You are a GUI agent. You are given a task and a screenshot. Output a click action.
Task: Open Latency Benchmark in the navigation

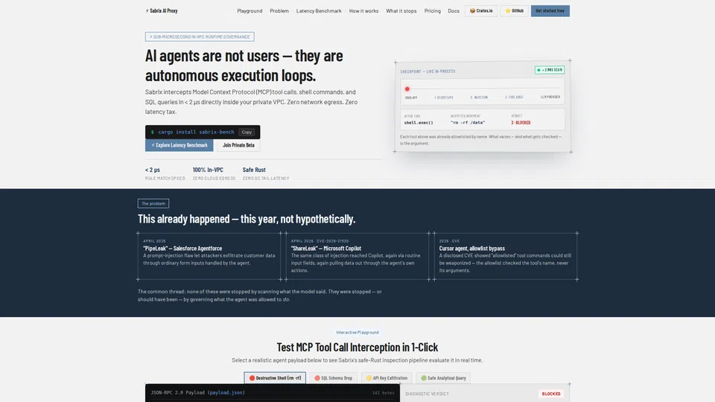point(319,10)
